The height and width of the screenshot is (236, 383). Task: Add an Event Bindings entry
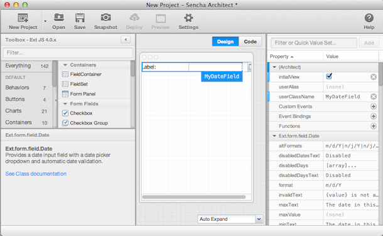coord(374,116)
